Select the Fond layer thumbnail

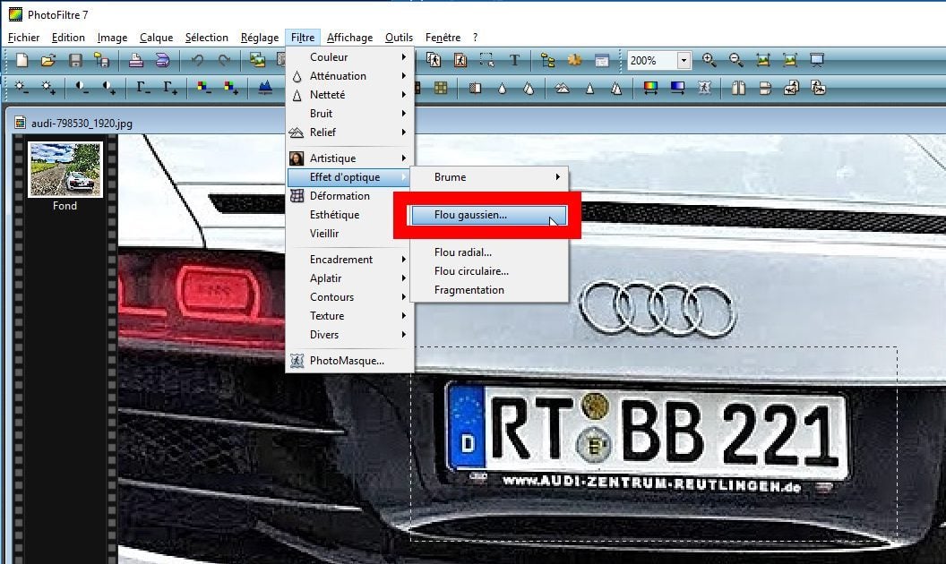point(65,169)
